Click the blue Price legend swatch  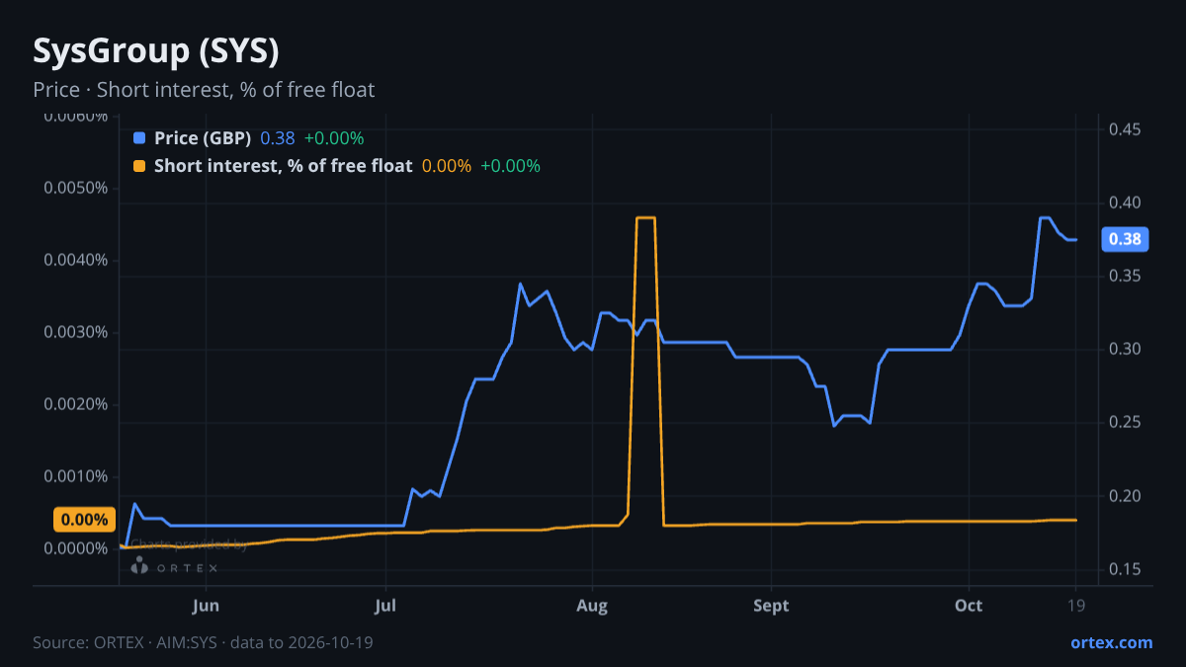pyautogui.click(x=139, y=138)
